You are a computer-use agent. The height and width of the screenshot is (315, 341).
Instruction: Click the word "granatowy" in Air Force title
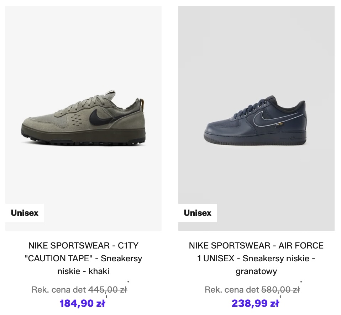coord(256,272)
